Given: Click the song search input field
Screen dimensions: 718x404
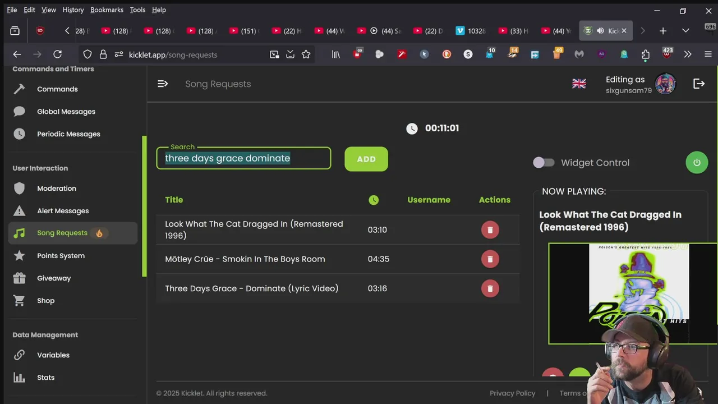Looking at the screenshot, I should pos(243,158).
